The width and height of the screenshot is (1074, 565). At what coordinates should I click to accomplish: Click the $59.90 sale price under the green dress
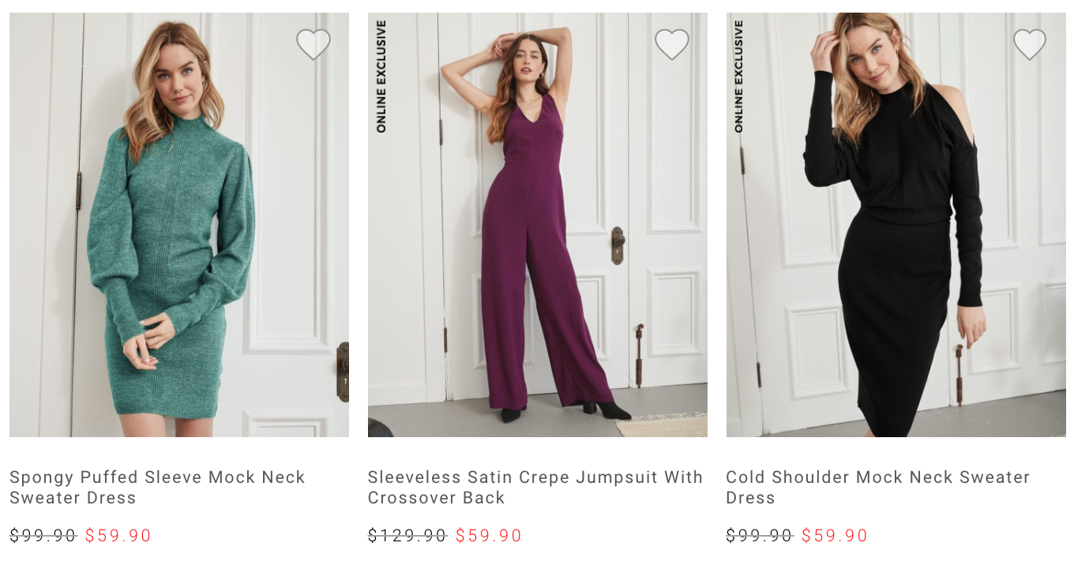click(118, 536)
